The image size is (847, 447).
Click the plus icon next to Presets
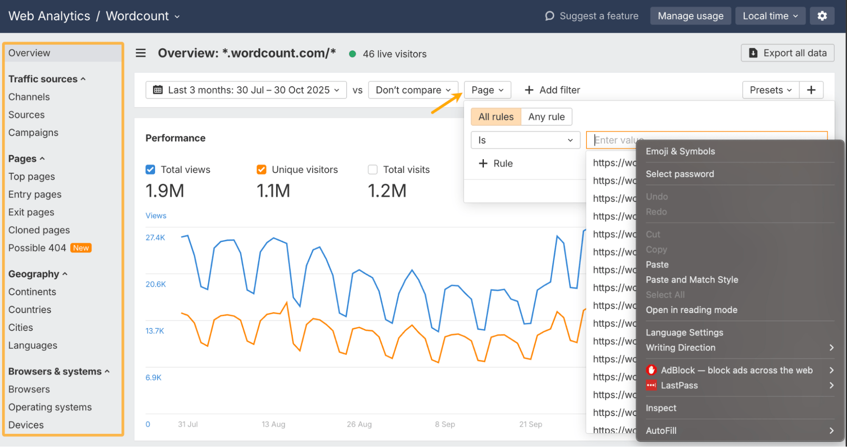tap(811, 90)
